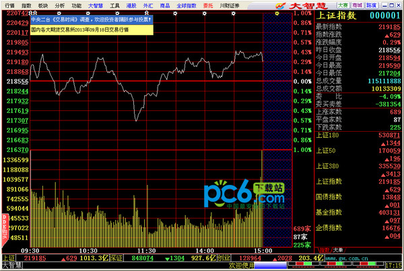The image size is (404, 271).
Task: Click the 深证 label in the status bar
Action: [x=116, y=258]
